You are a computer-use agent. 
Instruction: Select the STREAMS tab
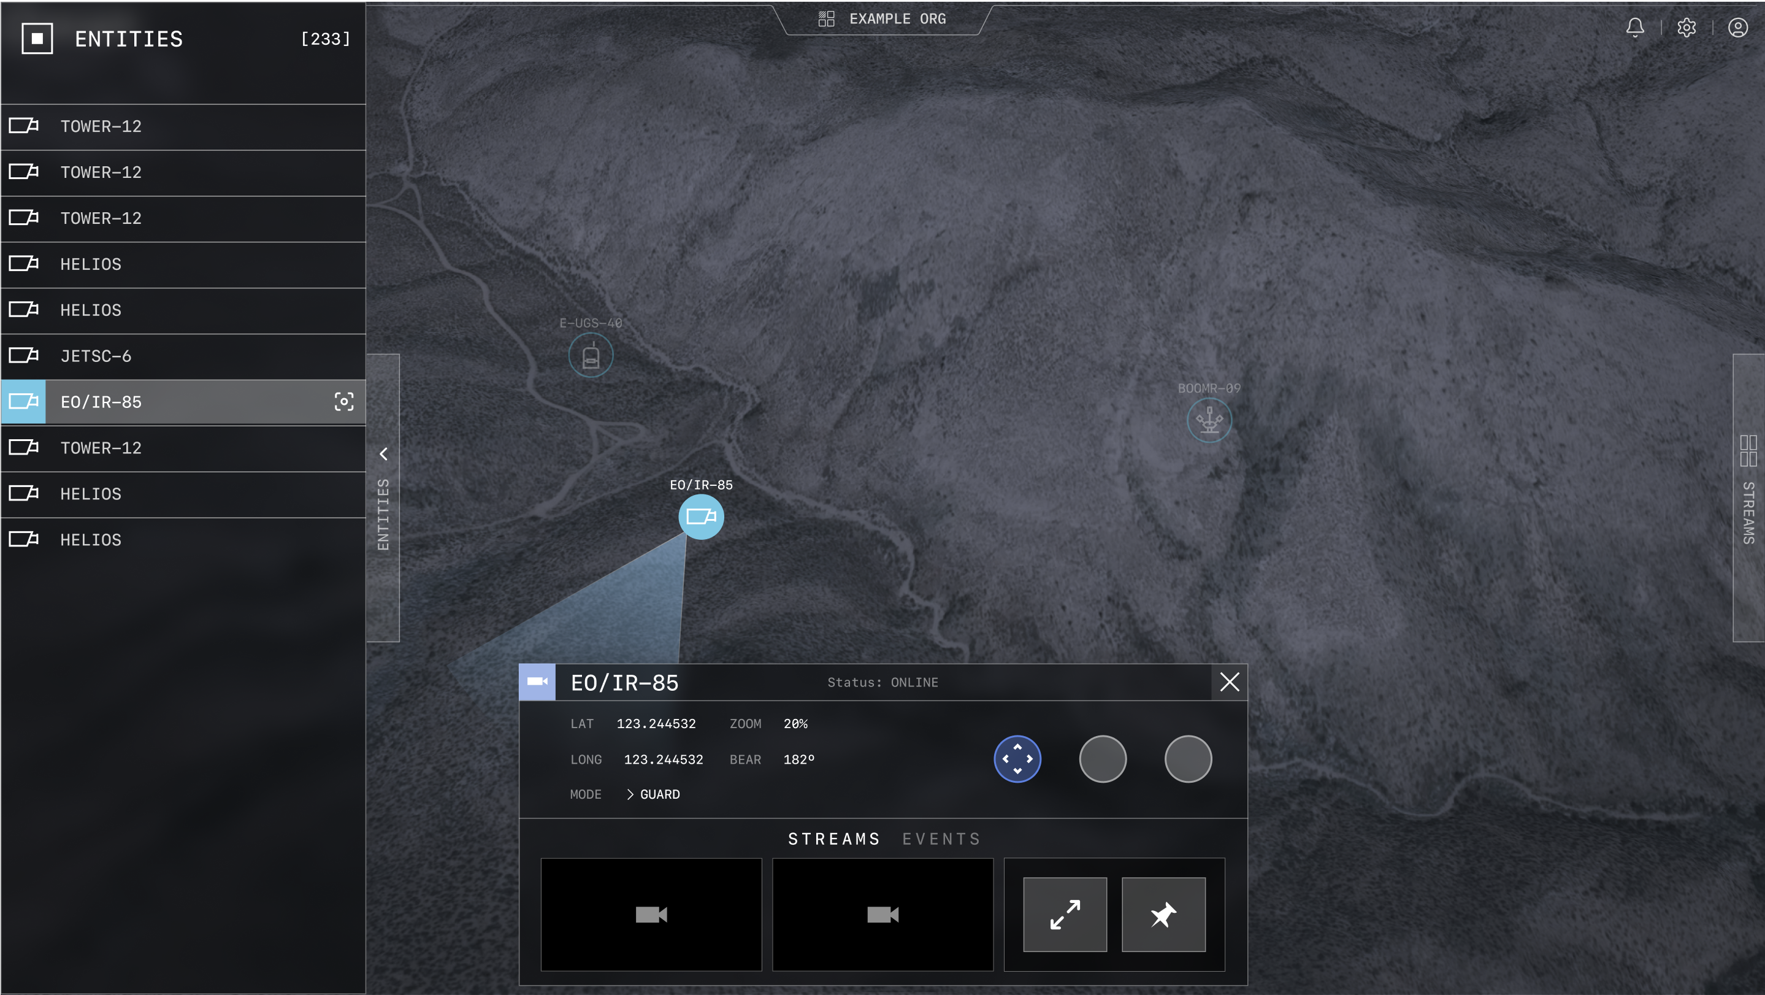pos(834,839)
